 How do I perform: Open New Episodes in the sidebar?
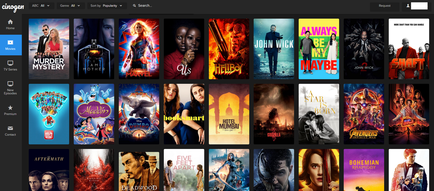pyautogui.click(x=11, y=88)
